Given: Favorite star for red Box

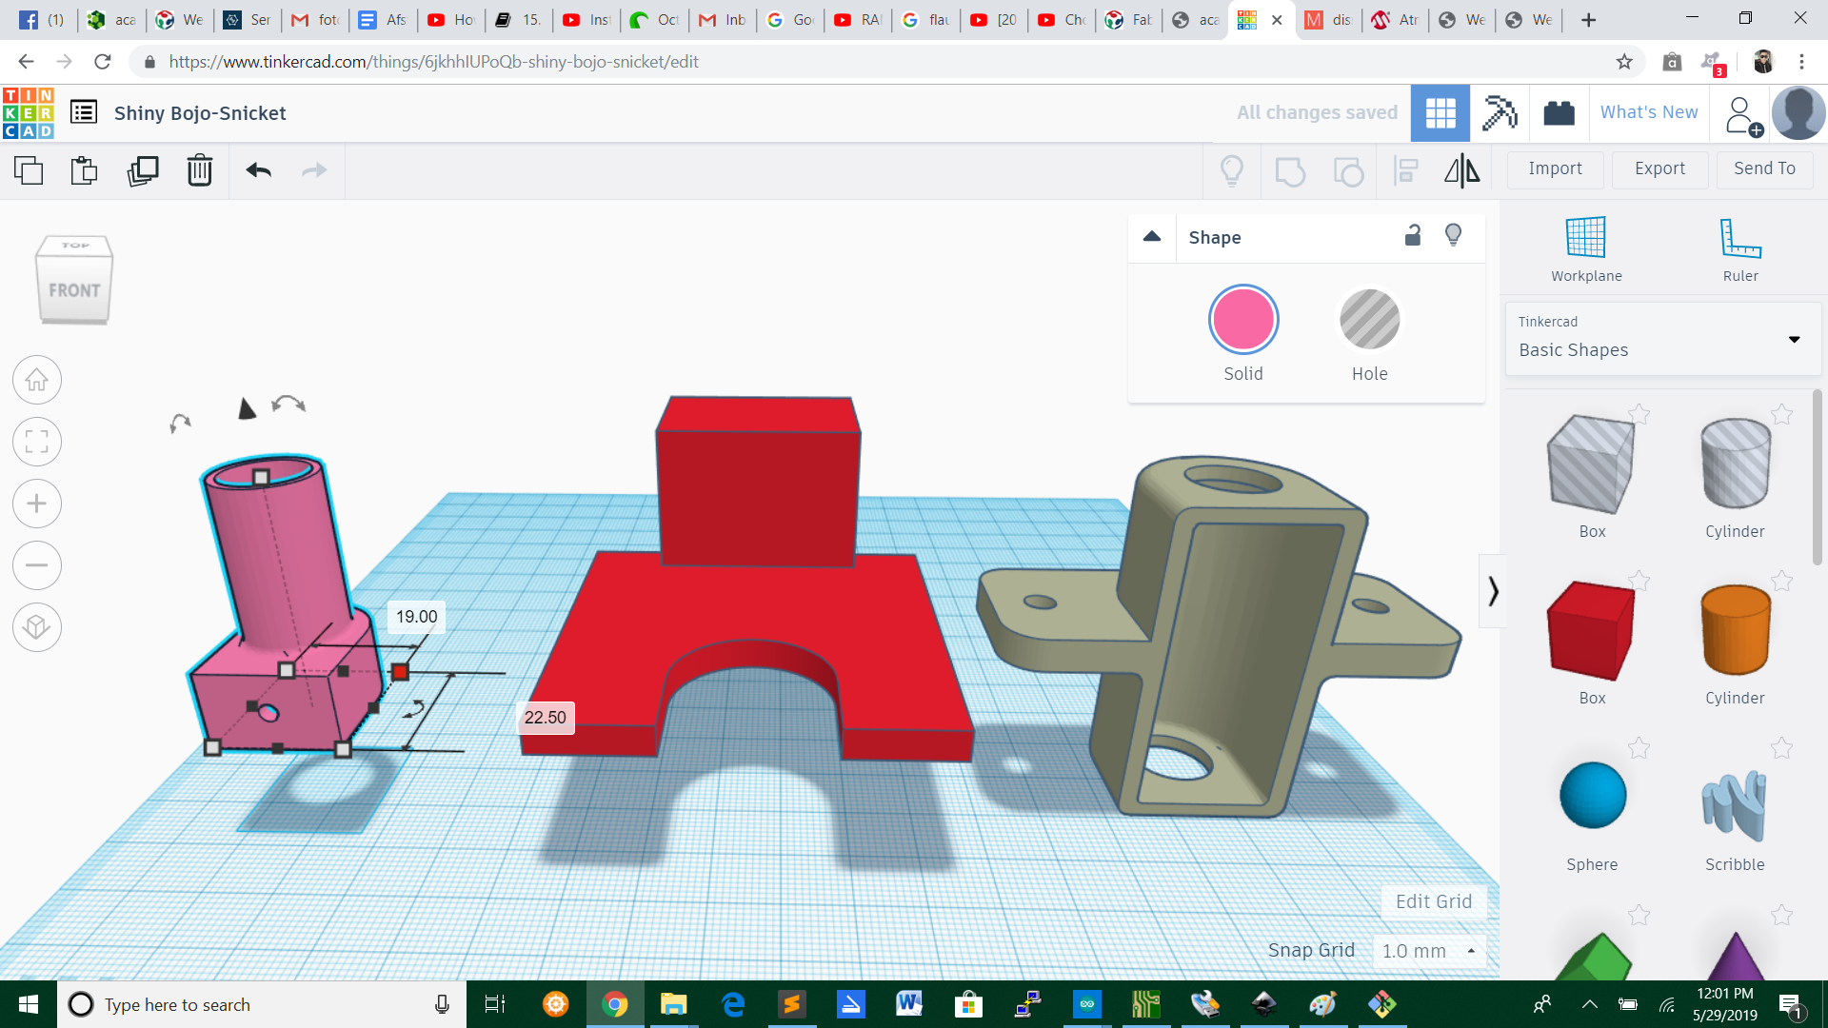Looking at the screenshot, I should [x=1639, y=581].
